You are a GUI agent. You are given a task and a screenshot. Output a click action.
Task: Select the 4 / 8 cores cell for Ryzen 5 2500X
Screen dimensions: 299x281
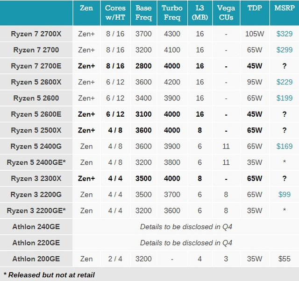click(115, 130)
